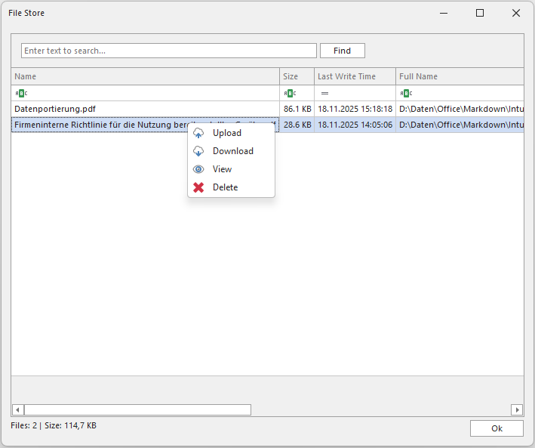535x448 pixels.
Task: Click the 'Files: 2 | Size: 114,7 KB' status text
Action: point(54,425)
